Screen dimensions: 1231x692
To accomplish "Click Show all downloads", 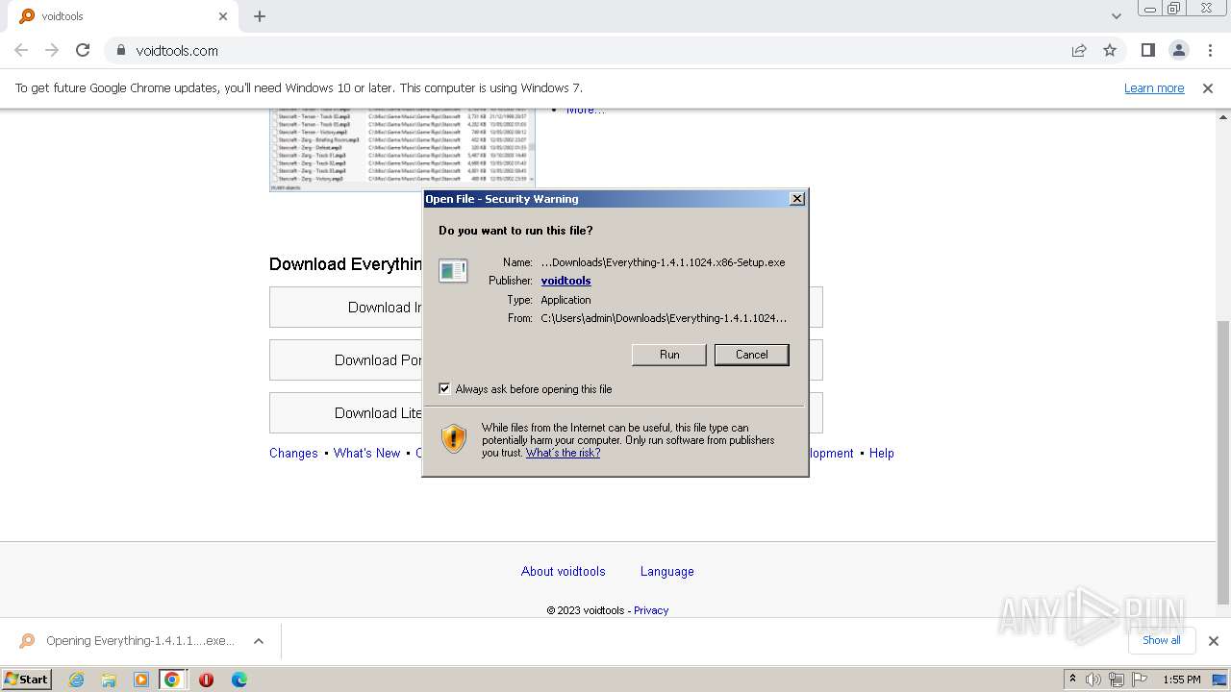I will click(x=1162, y=640).
